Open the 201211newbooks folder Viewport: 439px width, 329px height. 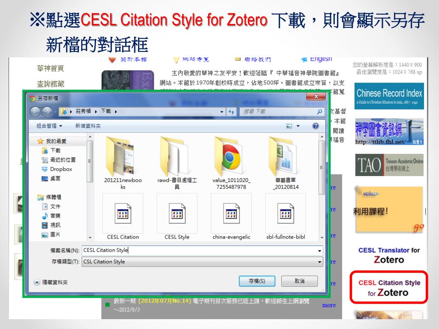pyautogui.click(x=123, y=163)
